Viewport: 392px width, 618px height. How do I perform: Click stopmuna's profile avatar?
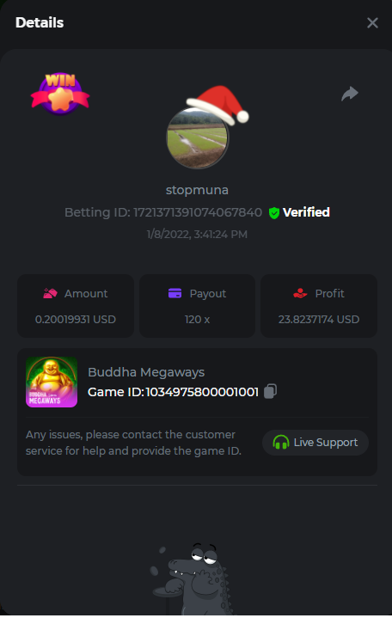click(197, 138)
